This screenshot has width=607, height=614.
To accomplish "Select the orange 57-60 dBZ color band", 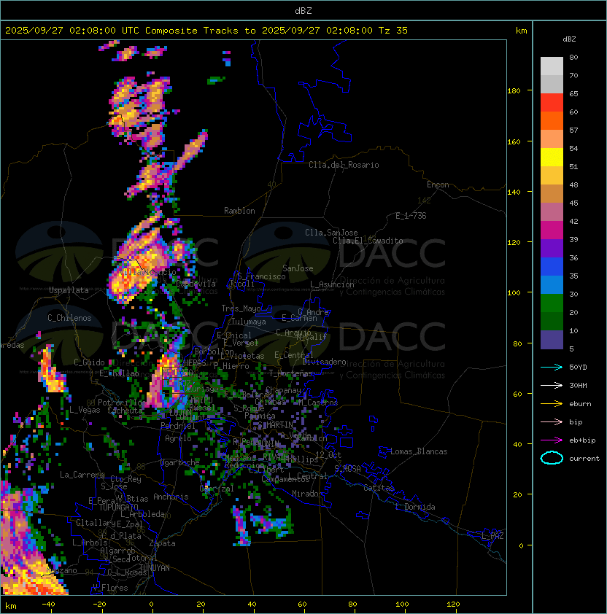I will (552, 121).
